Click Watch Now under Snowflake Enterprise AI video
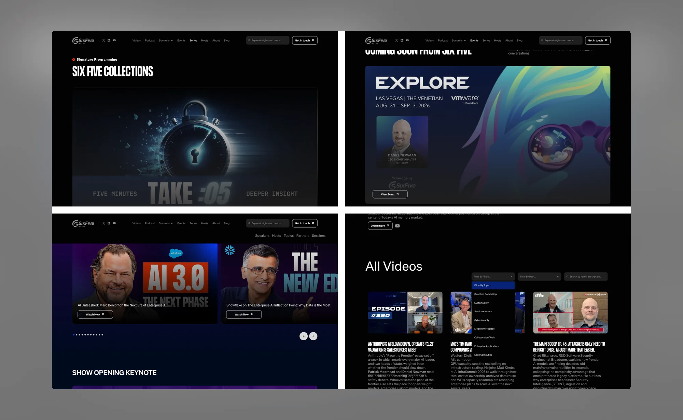 click(244, 314)
